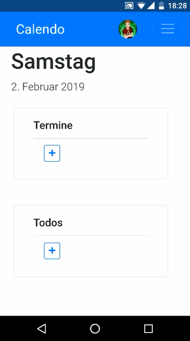Viewport: 190px width, 341px height.
Task: Click the Termine card body area
Action: click(x=91, y=143)
